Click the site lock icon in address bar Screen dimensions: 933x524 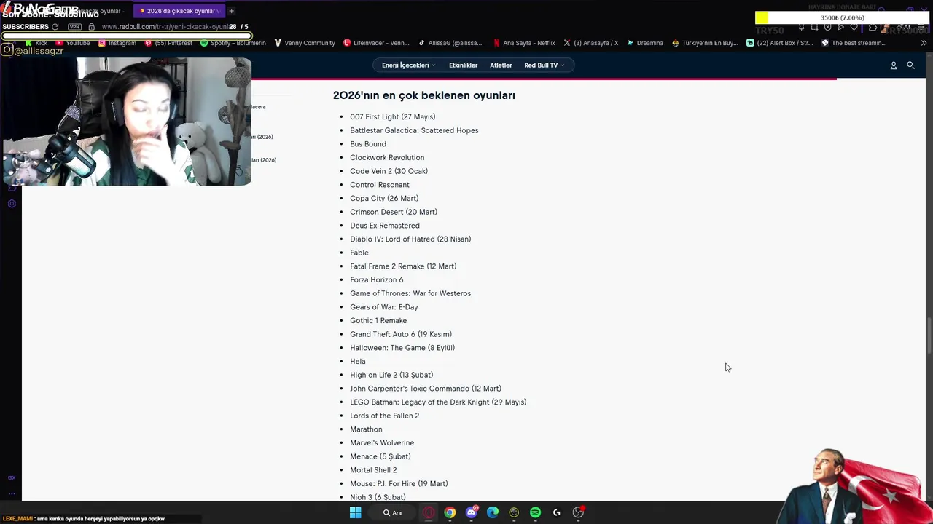tap(91, 27)
